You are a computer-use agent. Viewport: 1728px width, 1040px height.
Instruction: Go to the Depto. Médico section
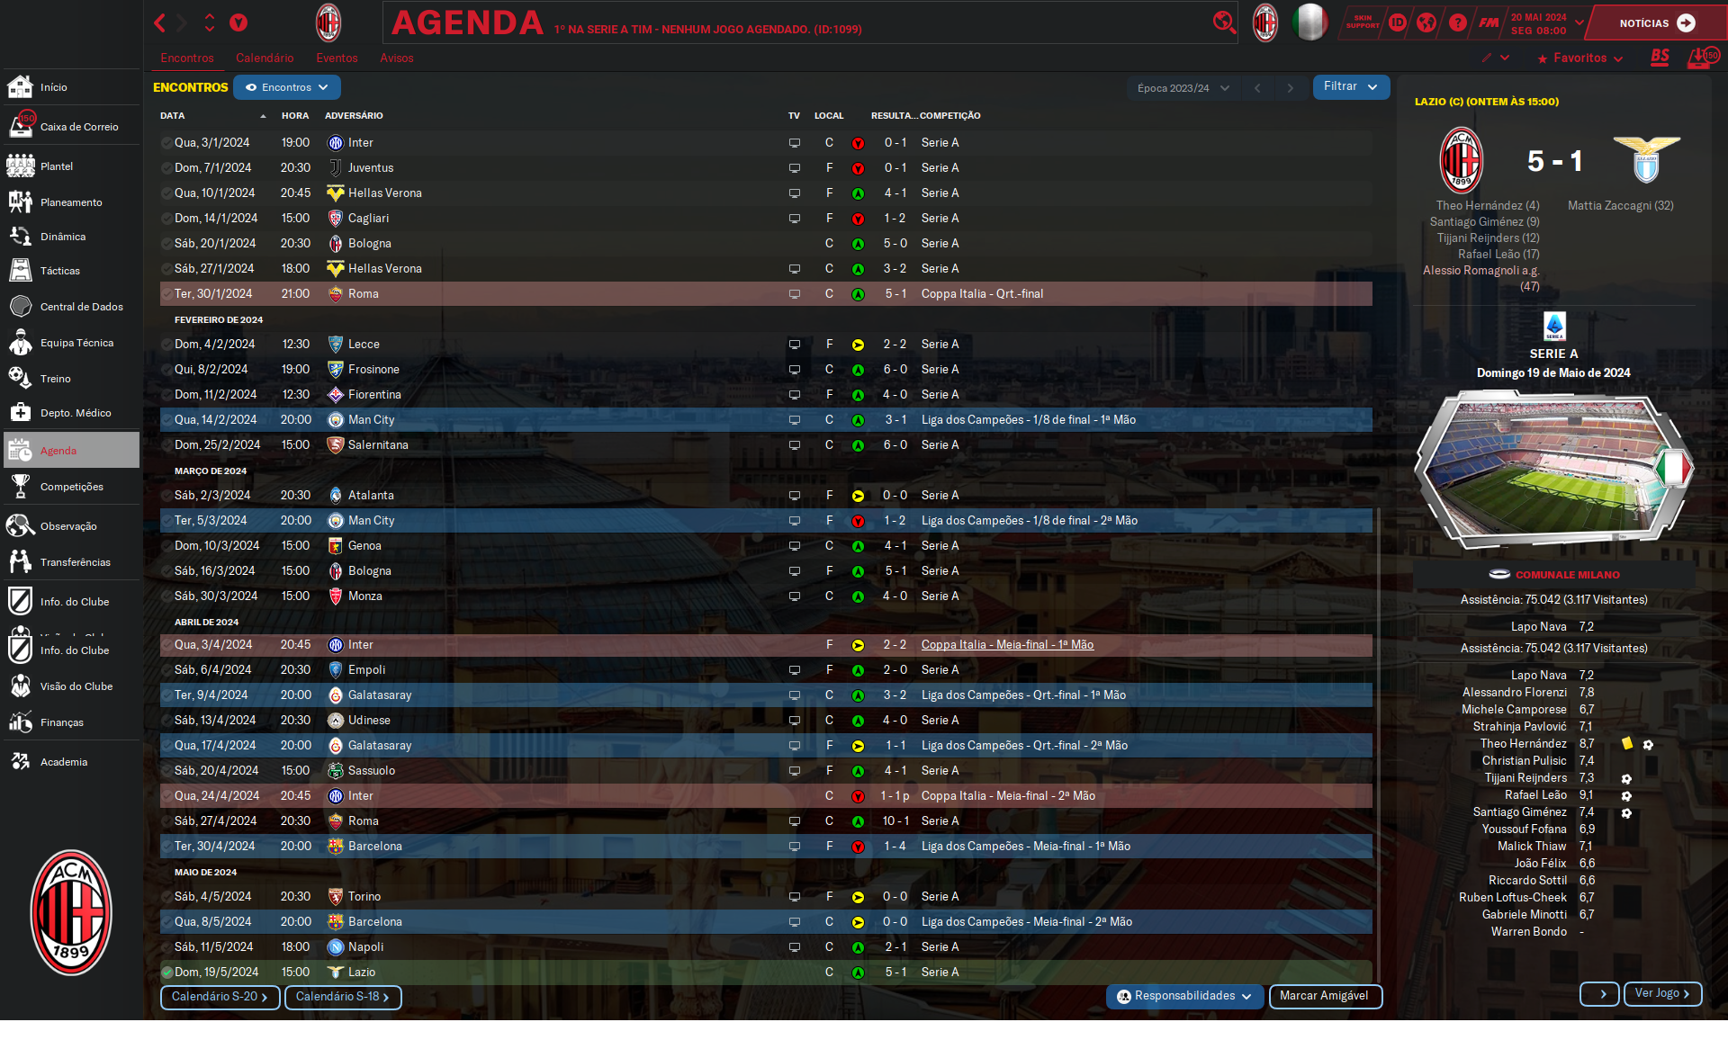75,413
